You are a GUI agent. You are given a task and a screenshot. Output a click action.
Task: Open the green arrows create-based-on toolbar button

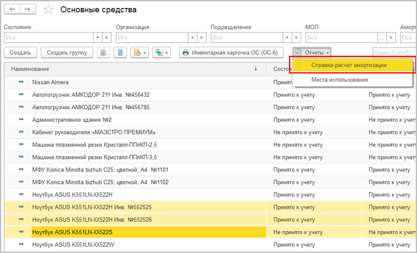162,53
